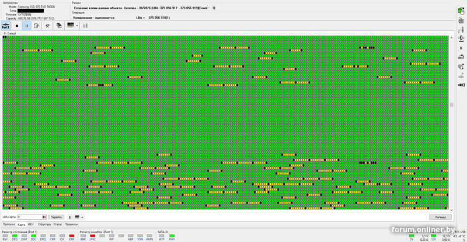Click the firmware version SVT01B6Q text
467x242 pixels.
[x=25, y=15]
